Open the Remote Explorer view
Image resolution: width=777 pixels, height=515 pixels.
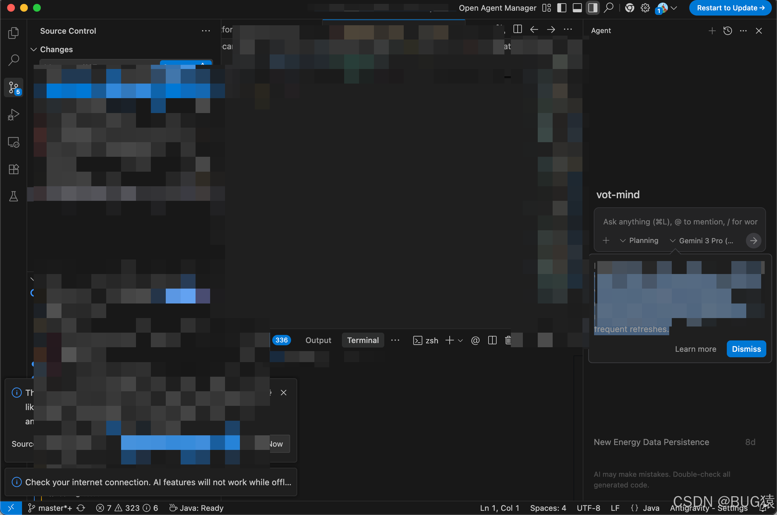(x=14, y=142)
